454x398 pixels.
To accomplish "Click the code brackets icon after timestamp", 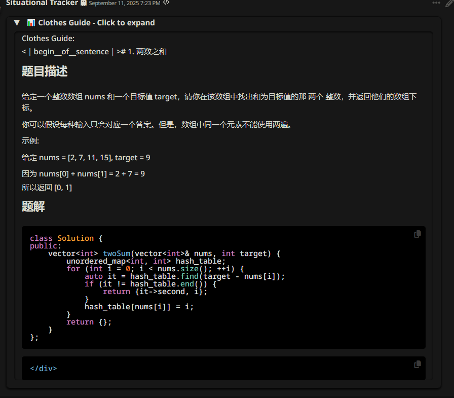I will point(166,3).
